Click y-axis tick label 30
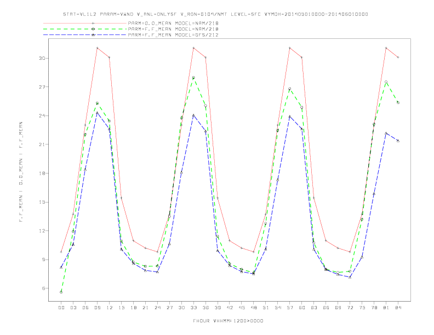Image resolution: width=434 pixels, height=335 pixels. click(42, 58)
